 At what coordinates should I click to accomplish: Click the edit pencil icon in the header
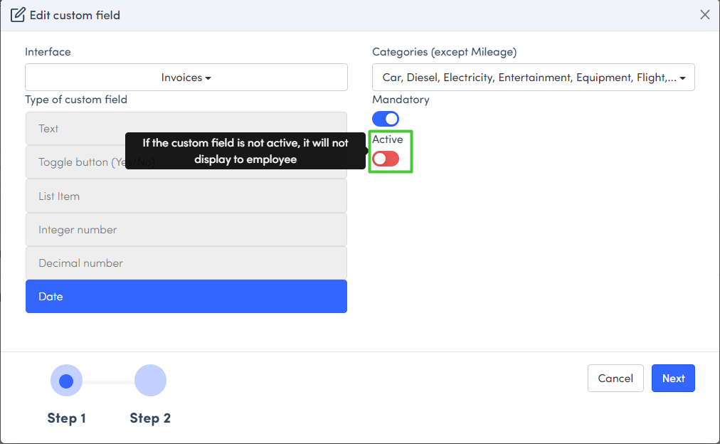pyautogui.click(x=18, y=14)
